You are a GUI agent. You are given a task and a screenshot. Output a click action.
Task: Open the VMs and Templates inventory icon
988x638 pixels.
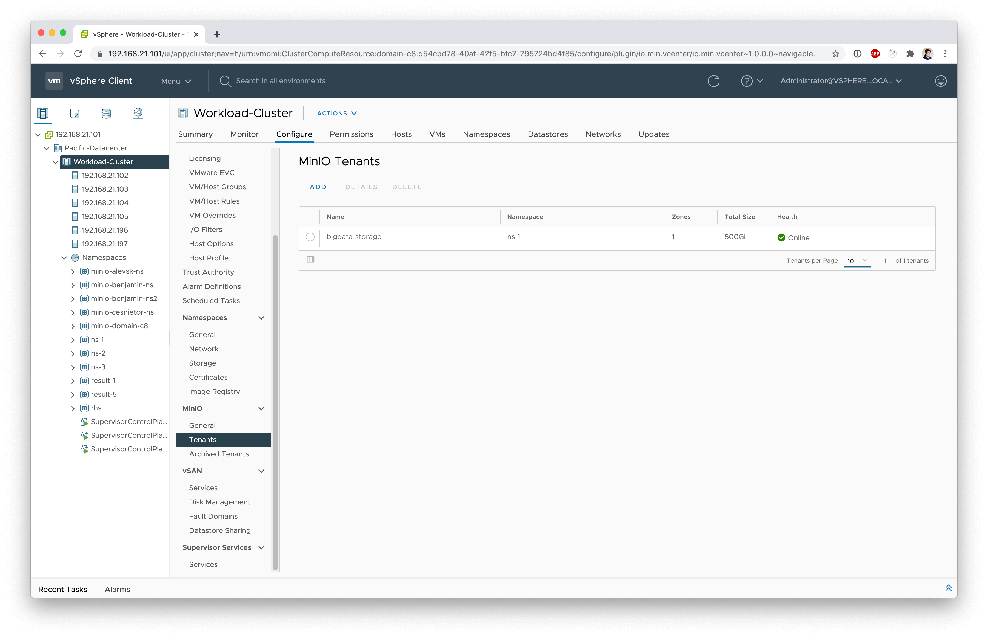[75, 113]
